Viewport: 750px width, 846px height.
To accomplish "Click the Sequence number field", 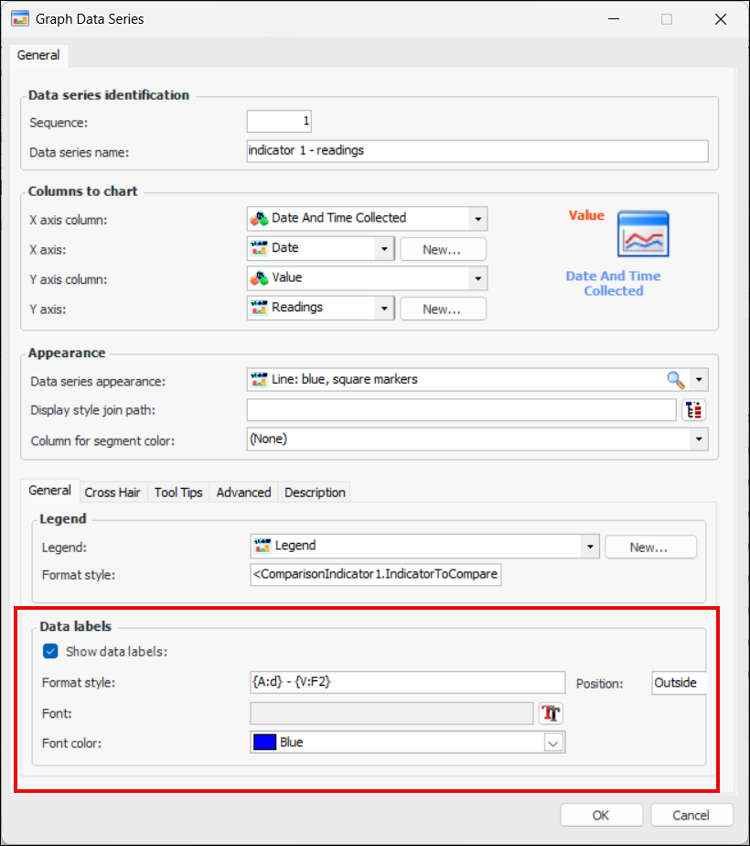I will (x=279, y=122).
